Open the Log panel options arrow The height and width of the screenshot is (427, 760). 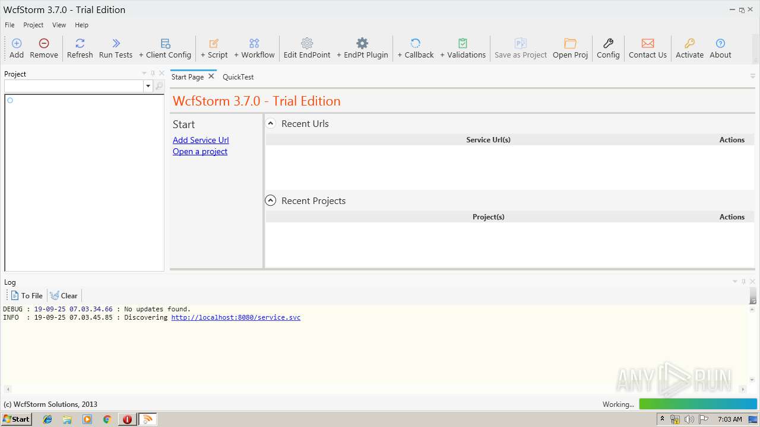pos(735,282)
